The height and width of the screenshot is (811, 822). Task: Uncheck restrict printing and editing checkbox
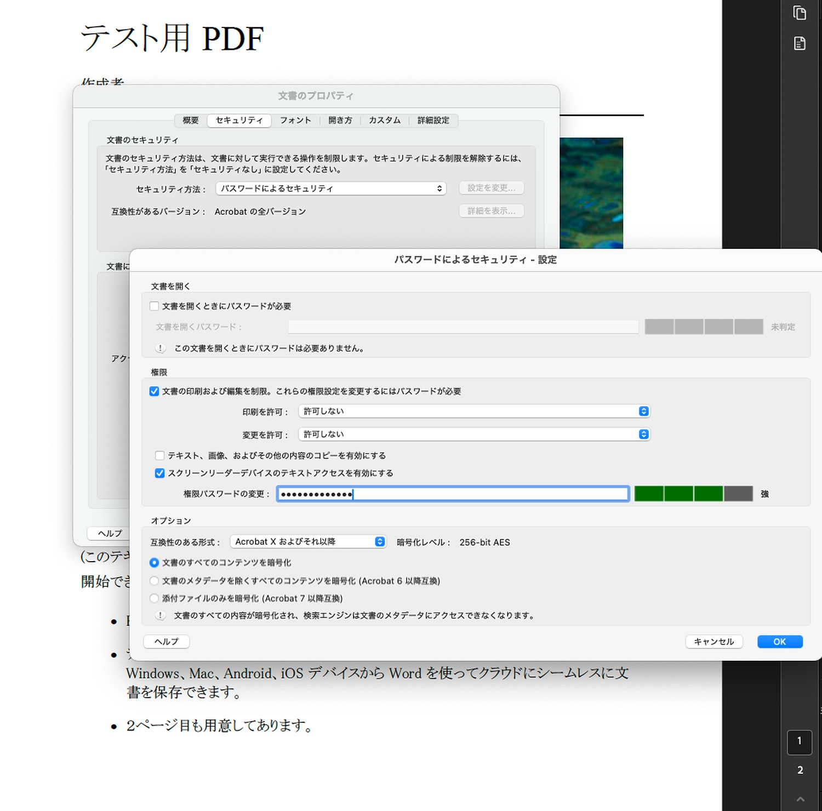pyautogui.click(x=155, y=391)
